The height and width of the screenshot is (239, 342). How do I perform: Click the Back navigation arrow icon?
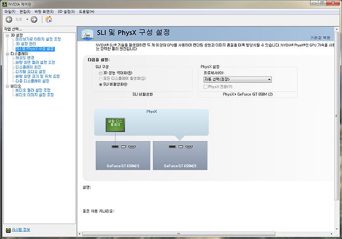click(9, 19)
